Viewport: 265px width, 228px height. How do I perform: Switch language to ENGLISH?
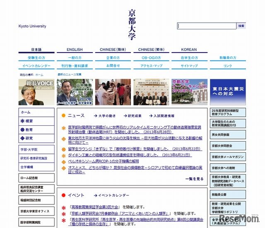point(75,50)
